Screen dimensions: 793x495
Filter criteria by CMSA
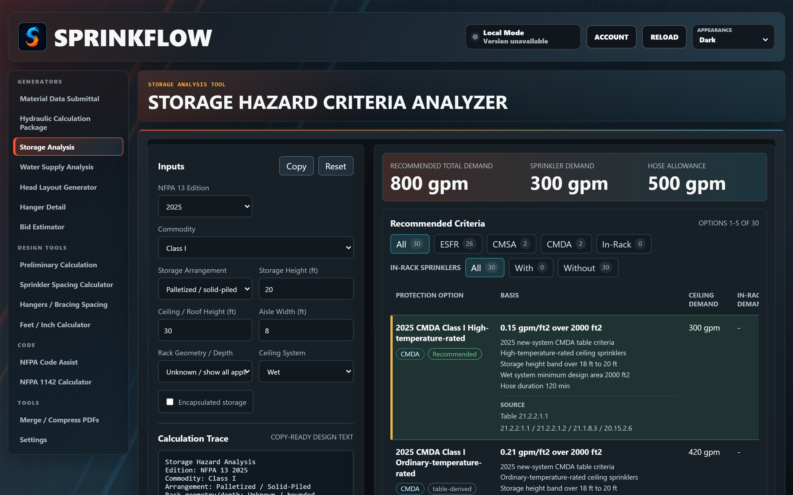pos(511,244)
